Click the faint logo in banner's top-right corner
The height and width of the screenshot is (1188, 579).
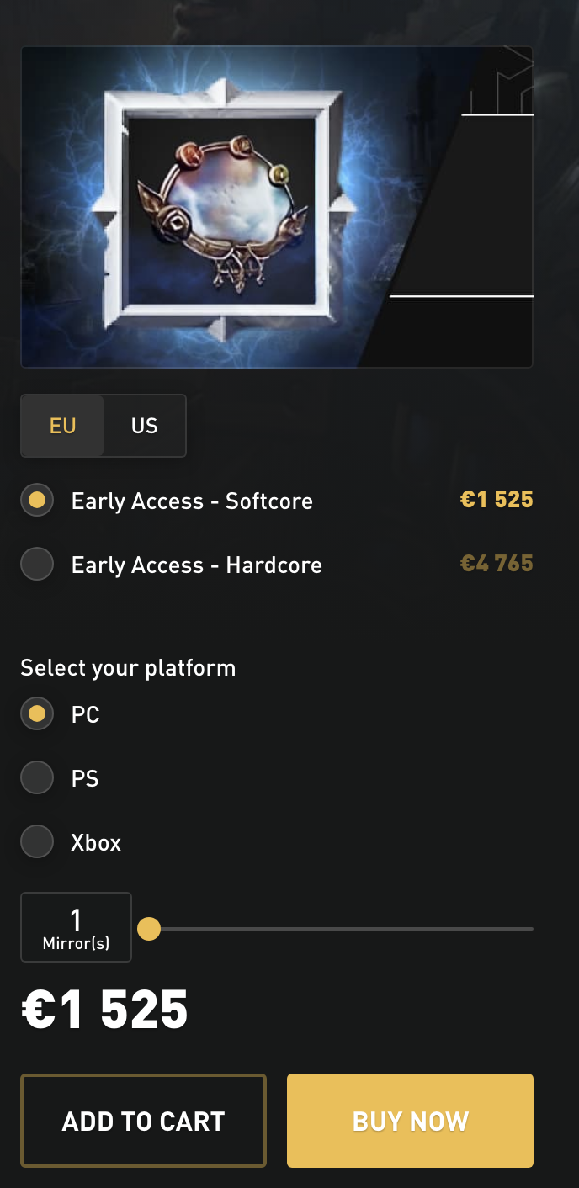coord(502,81)
